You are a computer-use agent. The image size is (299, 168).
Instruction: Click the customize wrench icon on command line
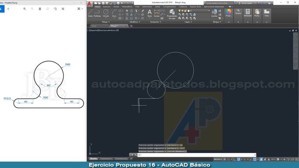pos(135,155)
